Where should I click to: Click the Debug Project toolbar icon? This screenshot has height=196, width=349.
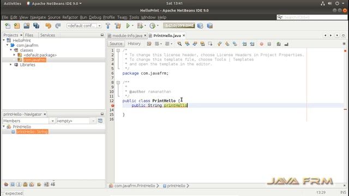click(140, 26)
